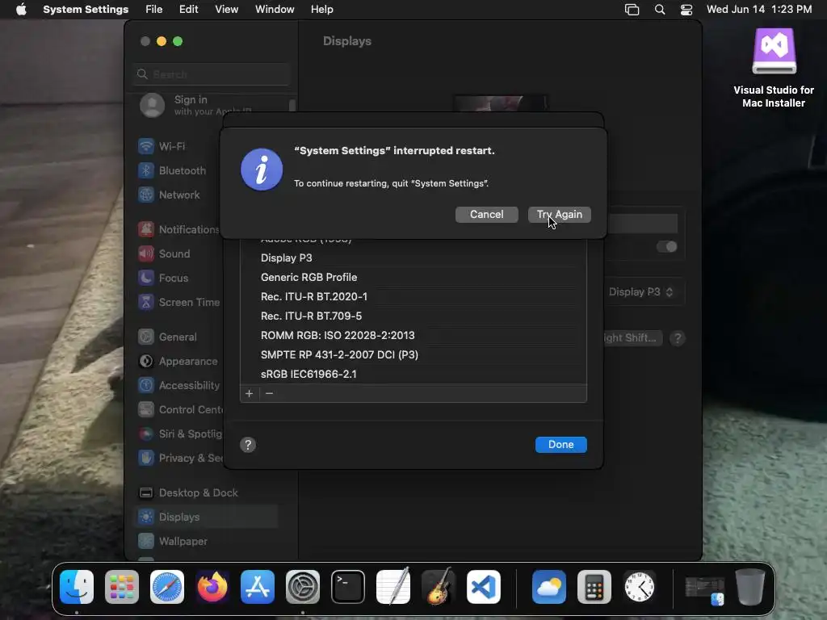Select Rec. ITU-R BT.2020-1 profile
The height and width of the screenshot is (620, 827).
(413, 297)
